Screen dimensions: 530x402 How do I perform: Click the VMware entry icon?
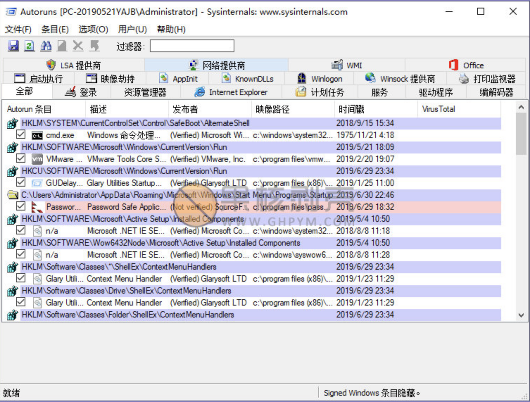coord(37,159)
